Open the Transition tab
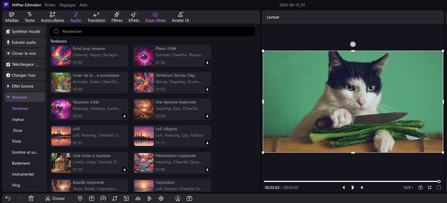The width and height of the screenshot is (447, 203). [x=96, y=17]
